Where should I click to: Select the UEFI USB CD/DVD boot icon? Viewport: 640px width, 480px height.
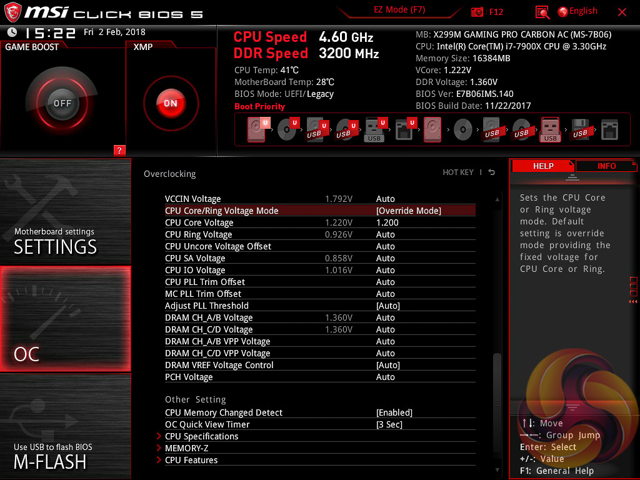(346, 129)
